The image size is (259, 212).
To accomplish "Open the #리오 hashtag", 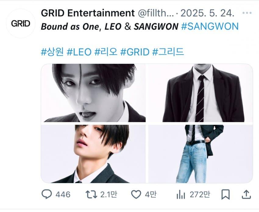I will 106,52.
